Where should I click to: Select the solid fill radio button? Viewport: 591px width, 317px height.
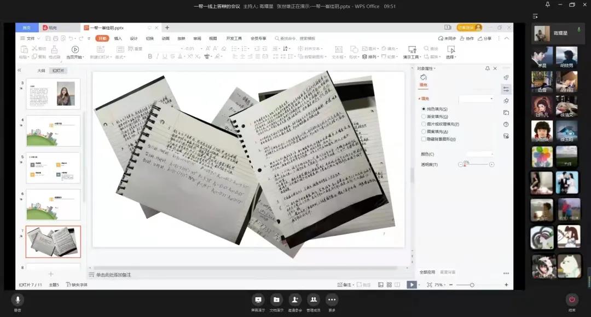424,109
